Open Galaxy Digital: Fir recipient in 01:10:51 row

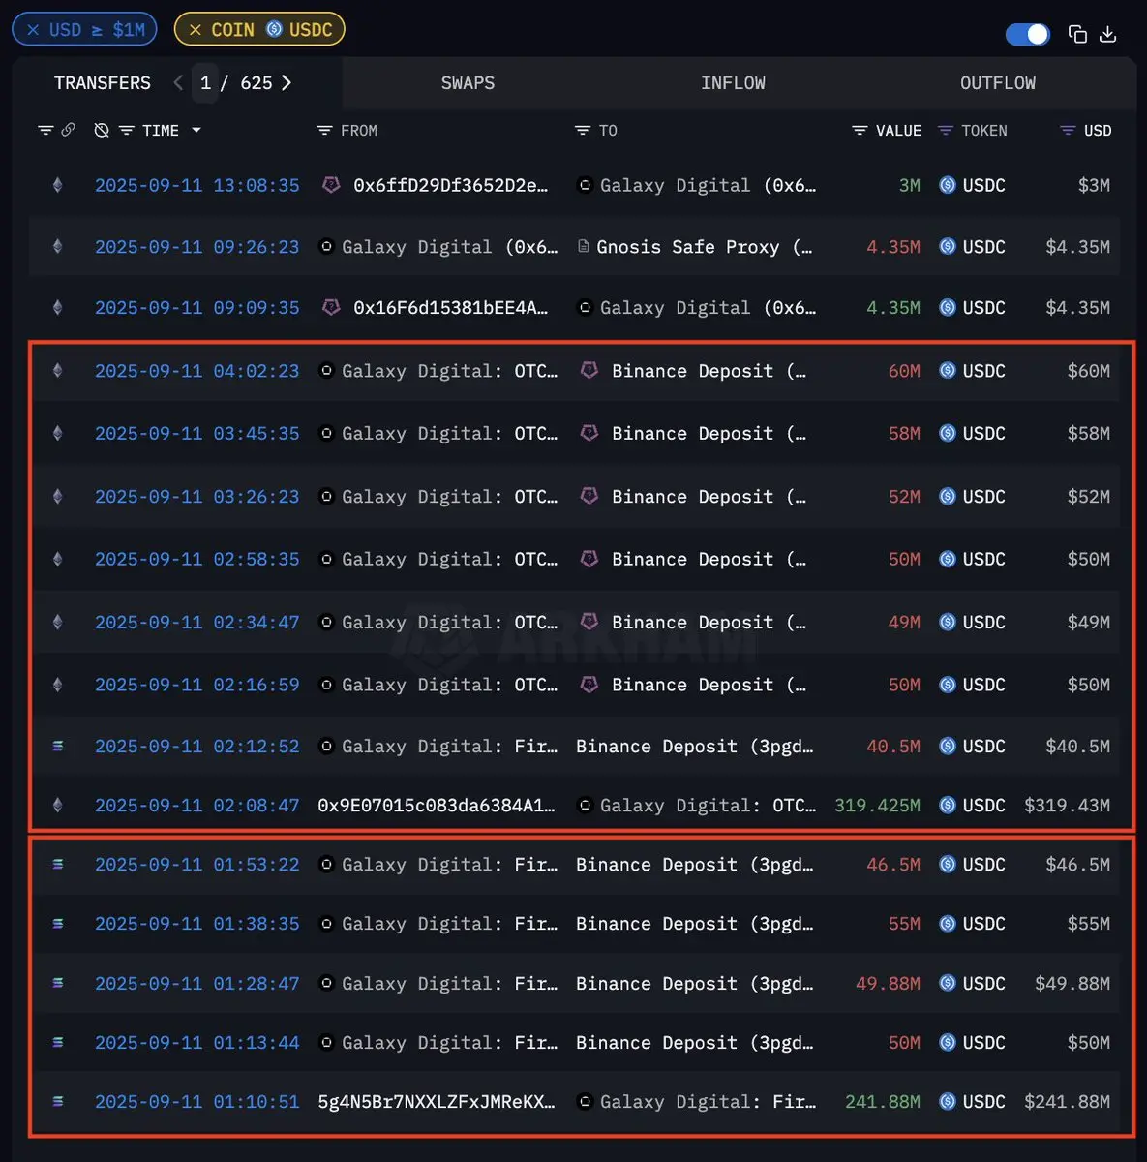coord(708,1101)
